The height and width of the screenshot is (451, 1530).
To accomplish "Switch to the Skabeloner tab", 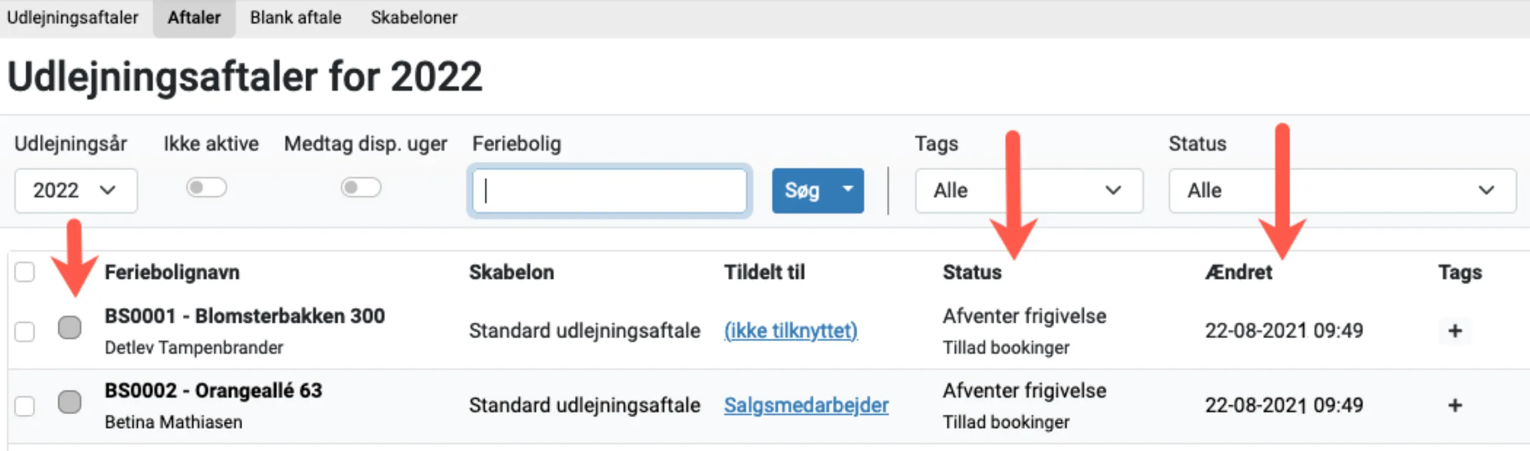I will click(x=414, y=17).
